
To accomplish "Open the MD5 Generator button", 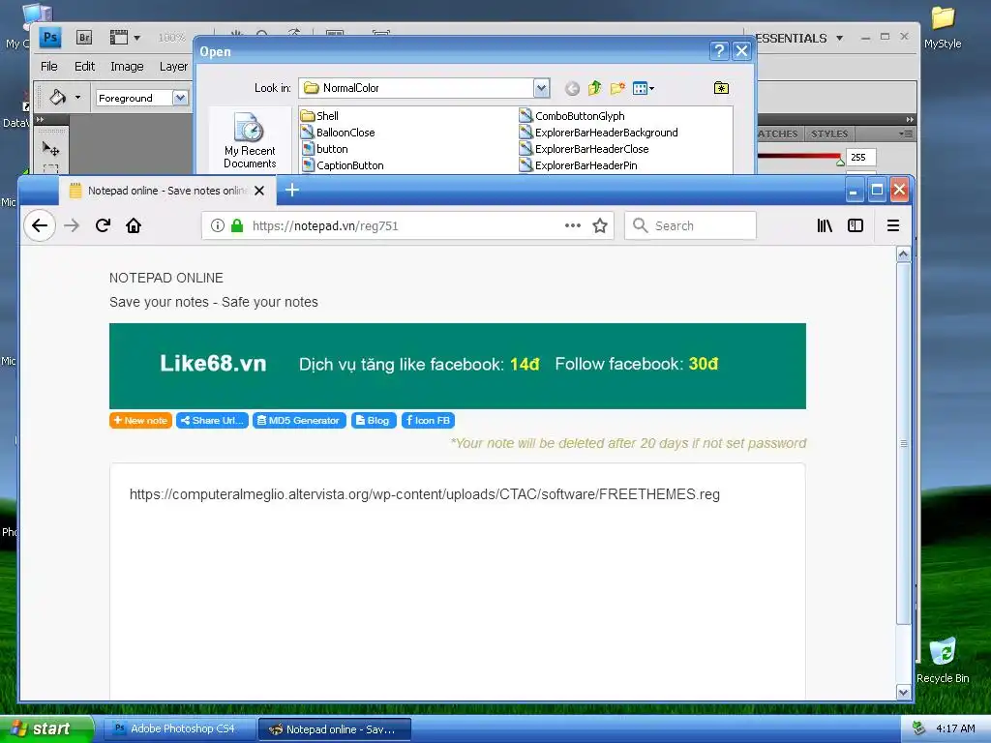I will tap(299, 420).
